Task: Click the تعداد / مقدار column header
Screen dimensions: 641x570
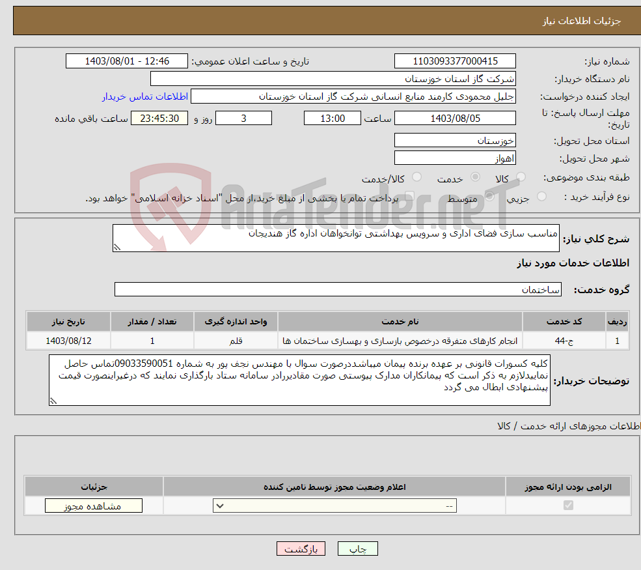Action: [x=152, y=321]
